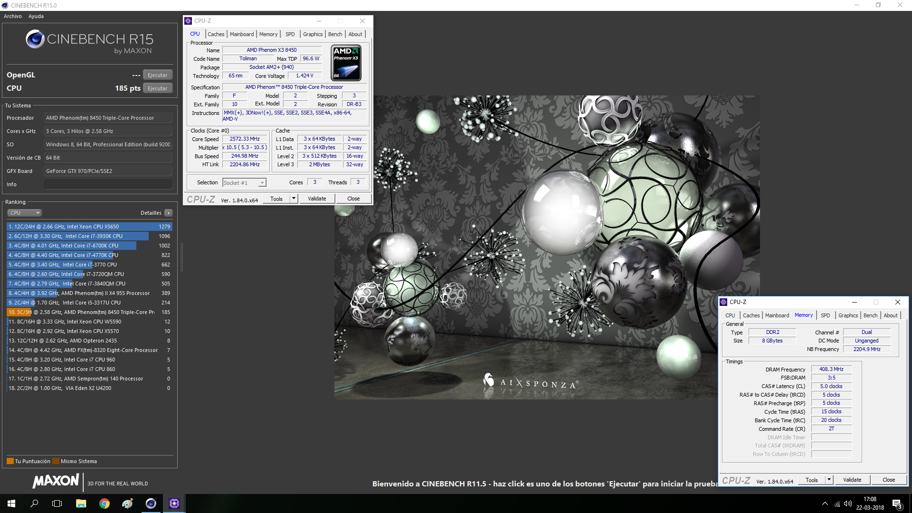912x513 pixels.
Task: Open the network status icon in the tray
Action: point(837,503)
